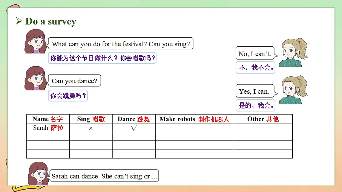
Task: Click the arrow bullet before 'Do a survey'
Action: pyautogui.click(x=19, y=21)
